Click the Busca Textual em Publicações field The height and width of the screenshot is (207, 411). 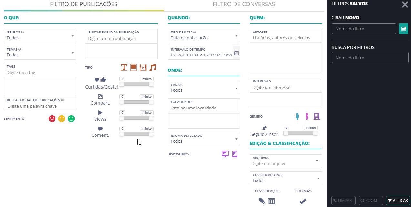(x=40, y=103)
